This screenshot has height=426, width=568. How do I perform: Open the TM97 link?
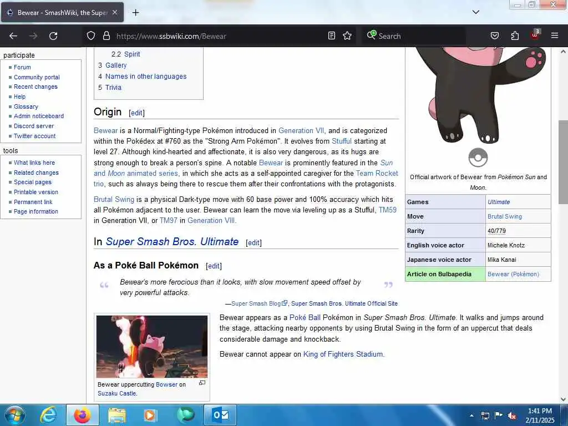pyautogui.click(x=169, y=221)
